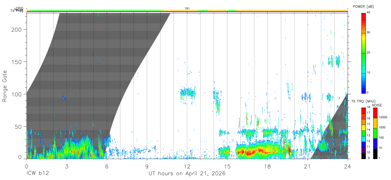Image resolution: width=391 pixels, height=180 pixels.
Task: Select 15 on the TX FRQ scale
Action: coord(368,124)
